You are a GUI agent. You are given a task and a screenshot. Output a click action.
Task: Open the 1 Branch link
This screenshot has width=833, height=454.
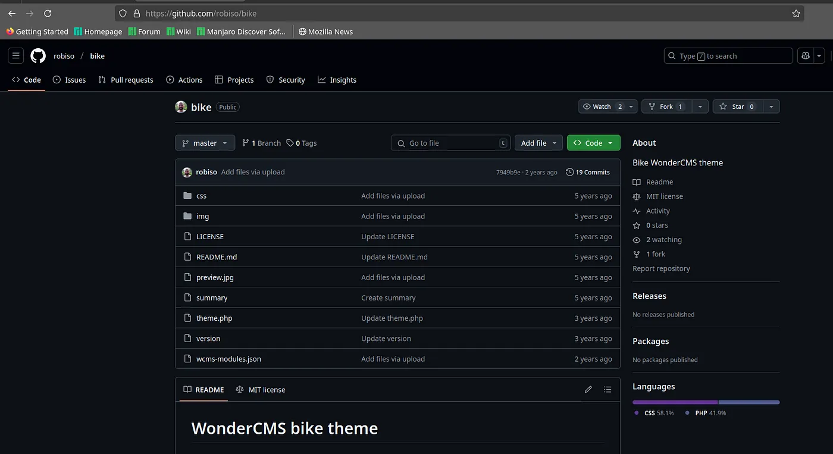(261, 143)
